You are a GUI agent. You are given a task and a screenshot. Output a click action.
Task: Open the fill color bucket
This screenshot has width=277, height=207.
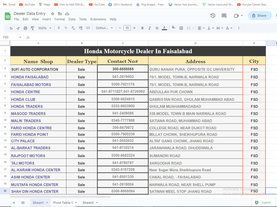click(173, 28)
